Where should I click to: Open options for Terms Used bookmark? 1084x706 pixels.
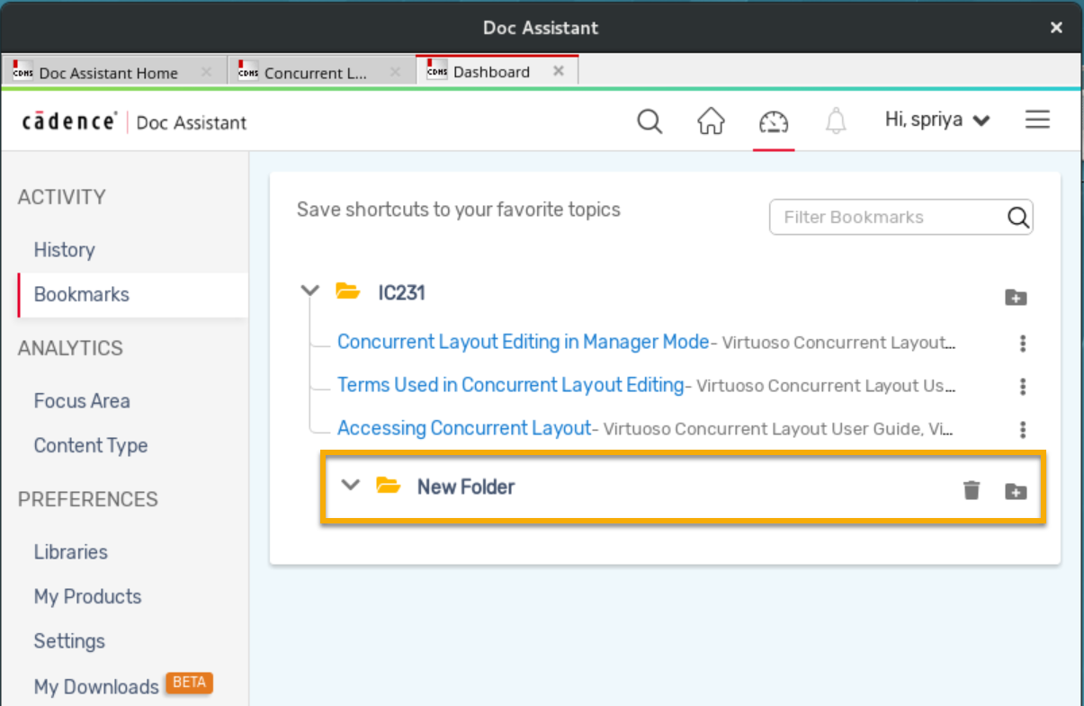tap(1023, 386)
